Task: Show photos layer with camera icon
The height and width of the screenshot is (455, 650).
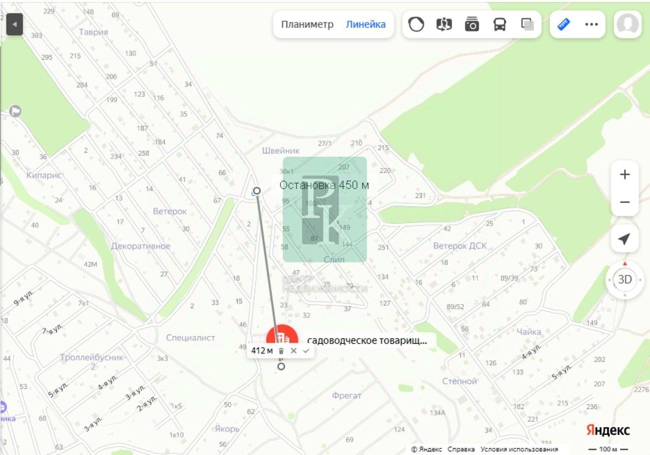Action: (472, 24)
